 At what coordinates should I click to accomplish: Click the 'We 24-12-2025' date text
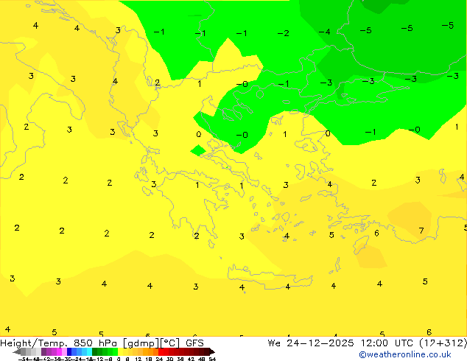tap(311, 343)
